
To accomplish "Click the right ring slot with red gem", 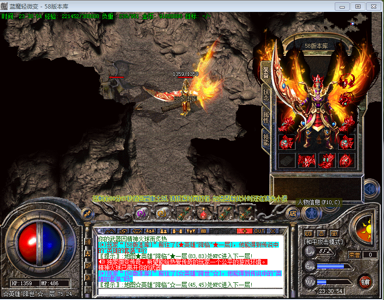I will [x=347, y=142].
